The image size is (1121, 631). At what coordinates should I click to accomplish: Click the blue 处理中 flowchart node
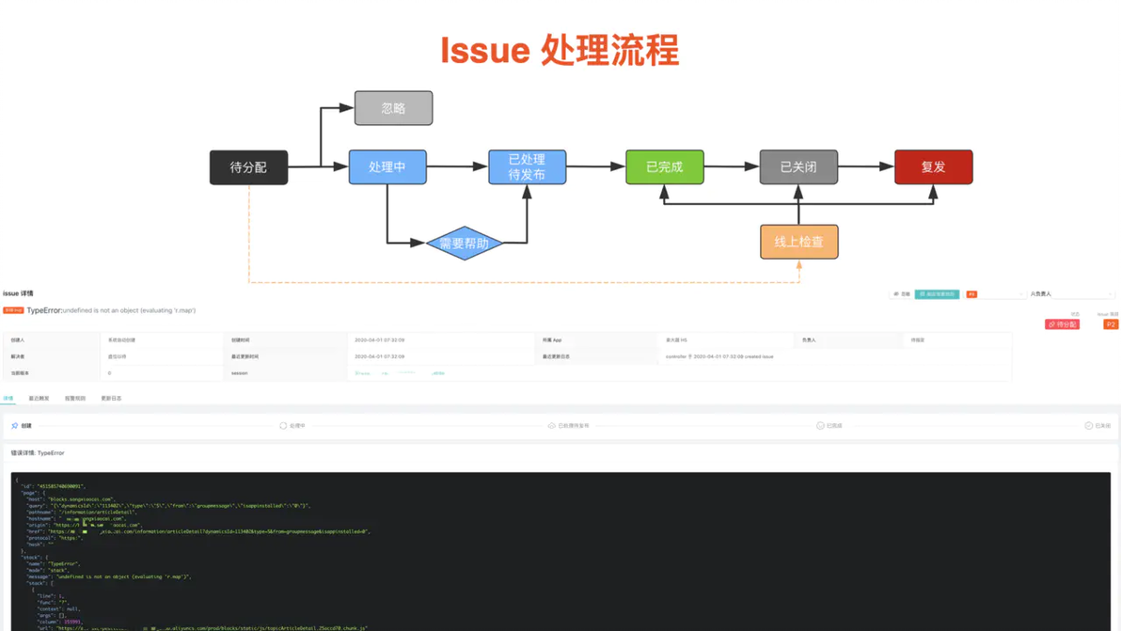click(x=387, y=167)
